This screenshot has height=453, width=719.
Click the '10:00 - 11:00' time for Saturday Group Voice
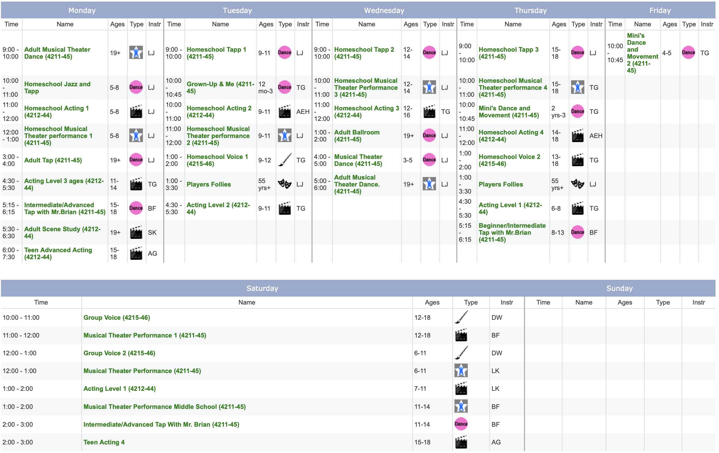[x=21, y=318]
